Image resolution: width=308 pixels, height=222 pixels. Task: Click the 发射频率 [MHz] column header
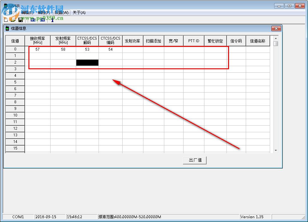click(63, 41)
